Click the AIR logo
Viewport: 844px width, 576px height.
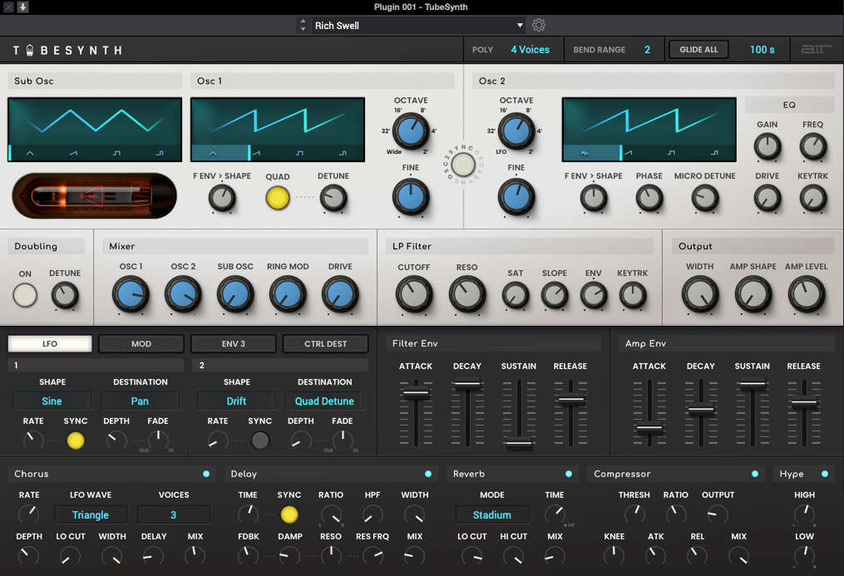click(x=816, y=49)
